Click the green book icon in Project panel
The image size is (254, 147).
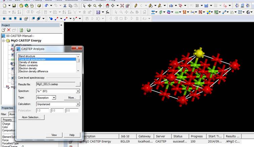point(29,30)
